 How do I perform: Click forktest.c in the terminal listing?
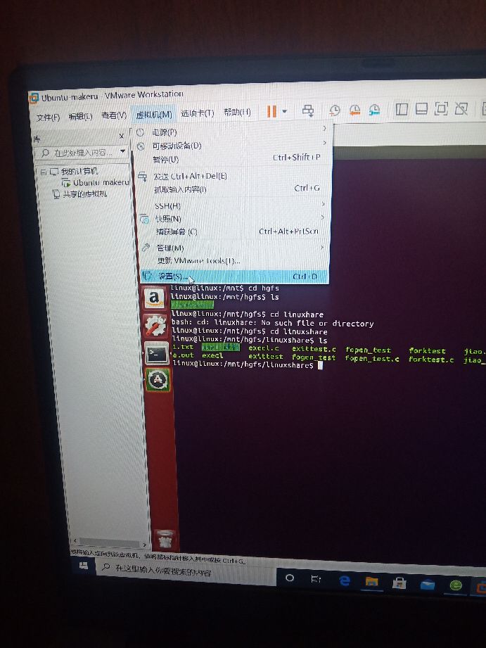tap(431, 360)
